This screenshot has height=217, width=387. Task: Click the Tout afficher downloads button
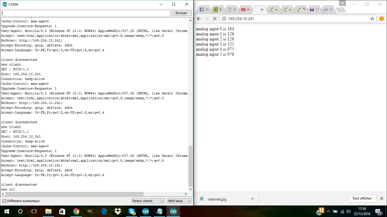(x=362, y=198)
